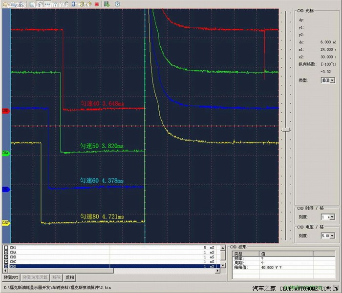Click the green export data icon
This screenshot has height=293, width=342.
[x=107, y=4]
